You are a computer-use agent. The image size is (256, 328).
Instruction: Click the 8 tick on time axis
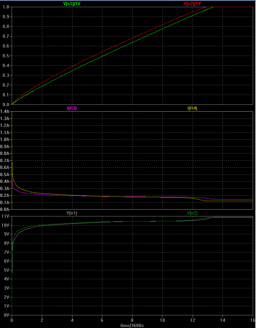[x=132, y=320]
